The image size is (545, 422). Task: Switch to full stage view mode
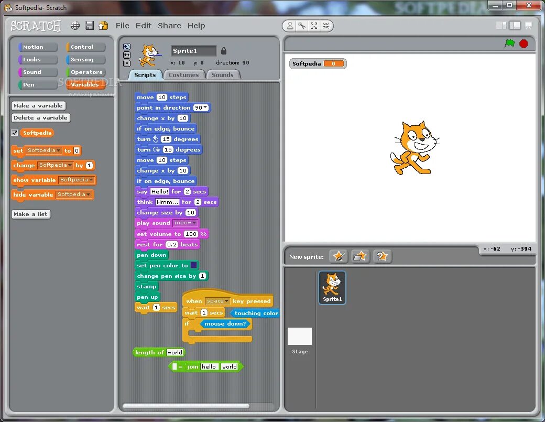[x=515, y=25]
